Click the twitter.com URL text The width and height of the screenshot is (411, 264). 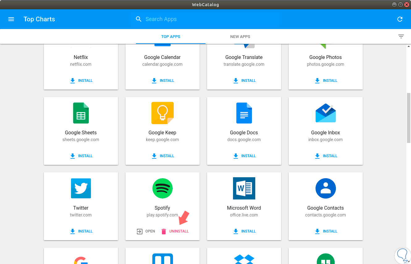pyautogui.click(x=81, y=215)
